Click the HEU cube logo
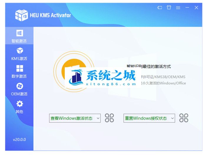 click(21, 15)
